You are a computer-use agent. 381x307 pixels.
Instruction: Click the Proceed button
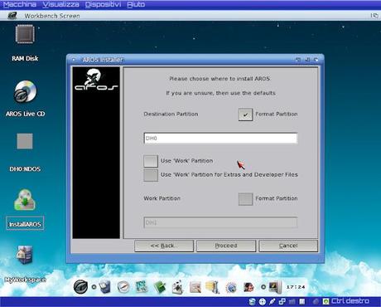coord(226,246)
